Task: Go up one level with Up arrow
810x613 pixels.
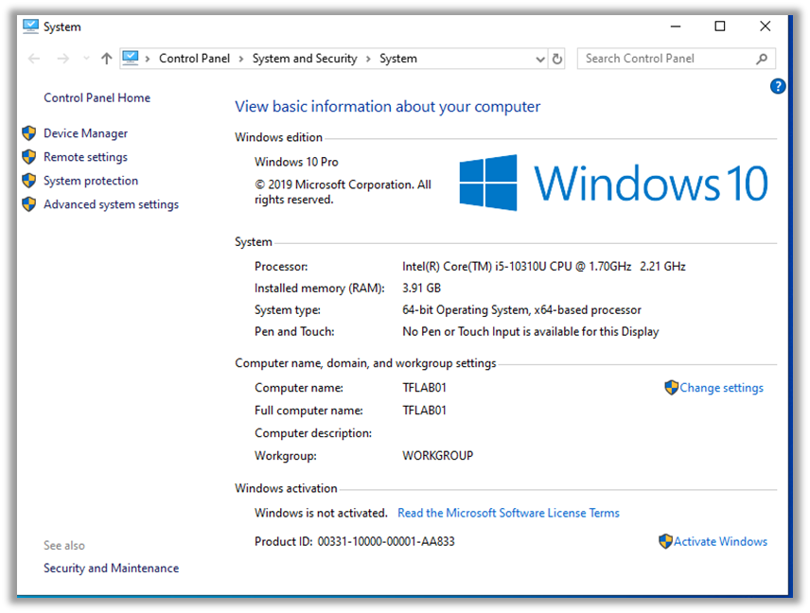Action: tap(106, 59)
